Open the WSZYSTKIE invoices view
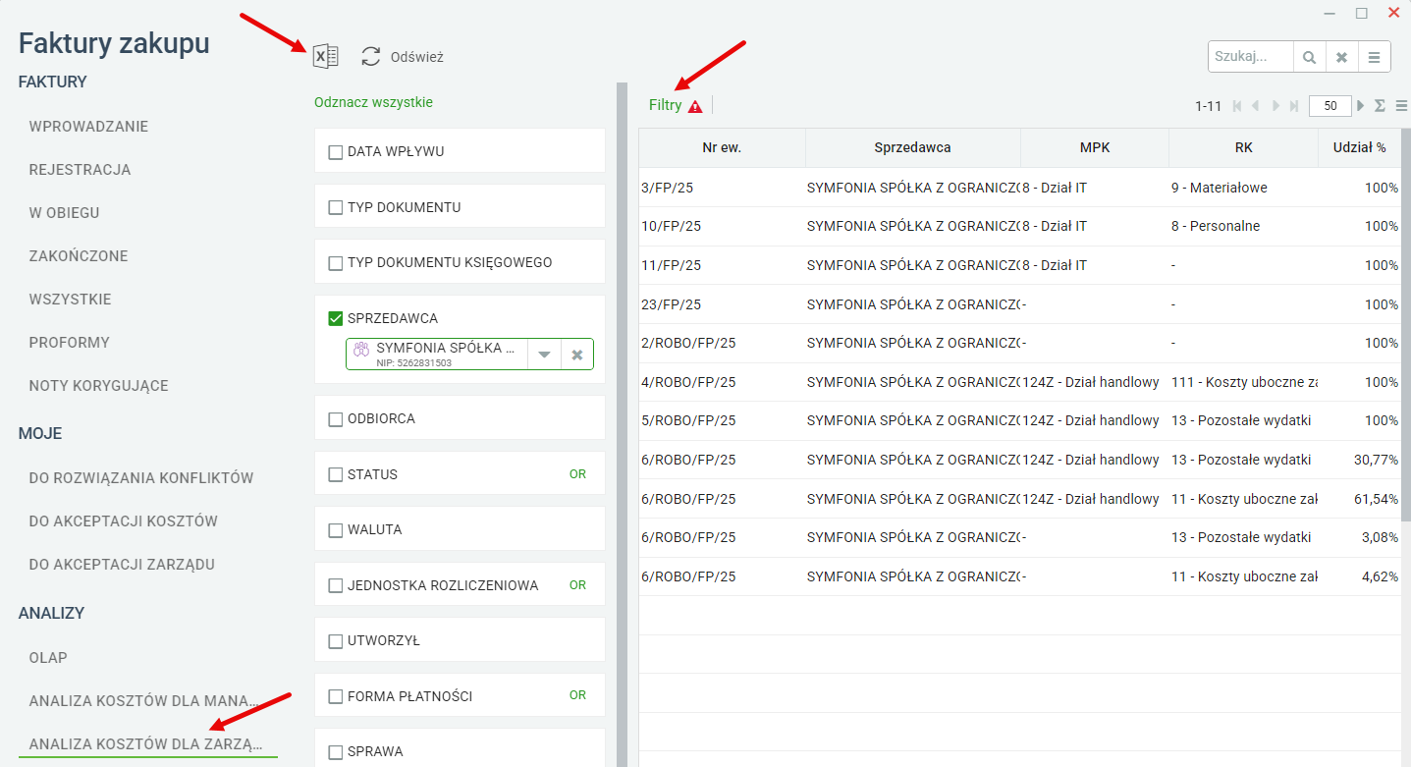Image resolution: width=1411 pixels, height=767 pixels. tap(70, 300)
